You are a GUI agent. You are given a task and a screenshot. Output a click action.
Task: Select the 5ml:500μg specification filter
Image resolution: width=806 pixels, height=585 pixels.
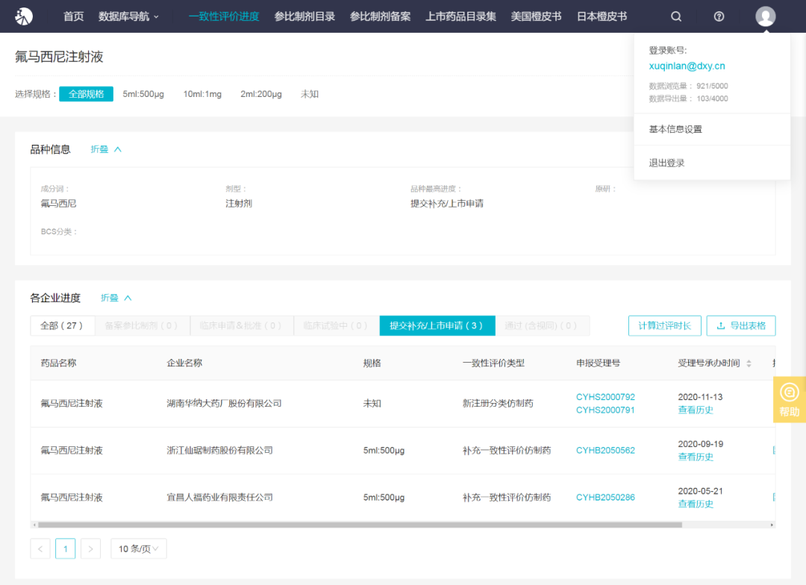click(x=143, y=94)
